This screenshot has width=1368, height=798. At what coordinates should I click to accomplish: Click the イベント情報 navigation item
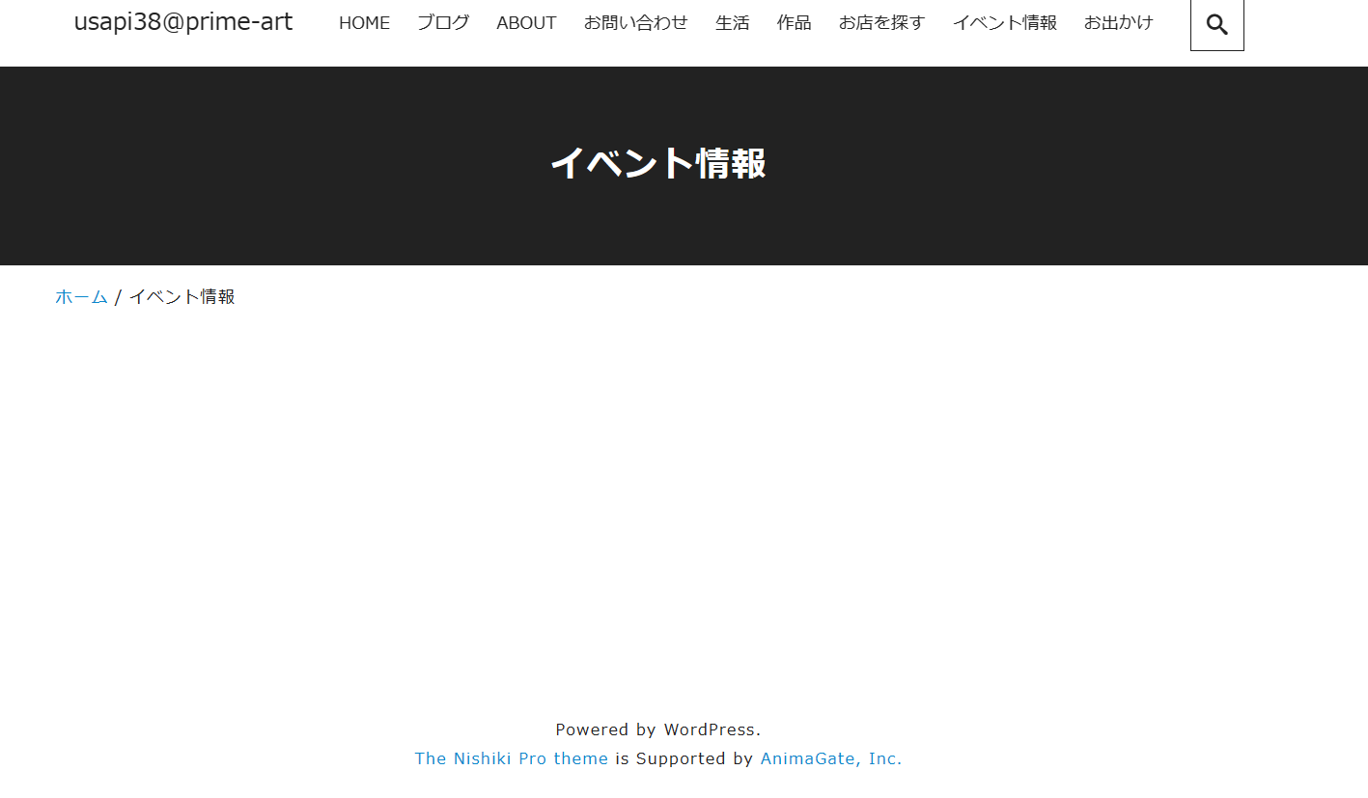[1004, 23]
